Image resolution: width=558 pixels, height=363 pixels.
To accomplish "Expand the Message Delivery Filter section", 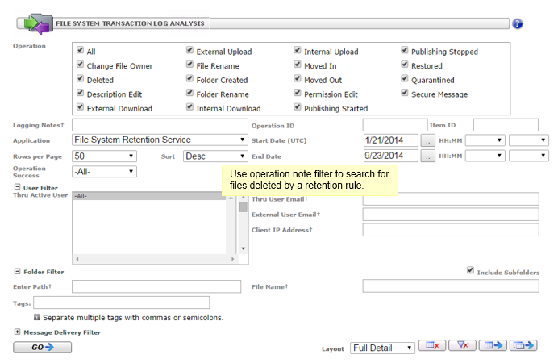I will coord(17,332).
